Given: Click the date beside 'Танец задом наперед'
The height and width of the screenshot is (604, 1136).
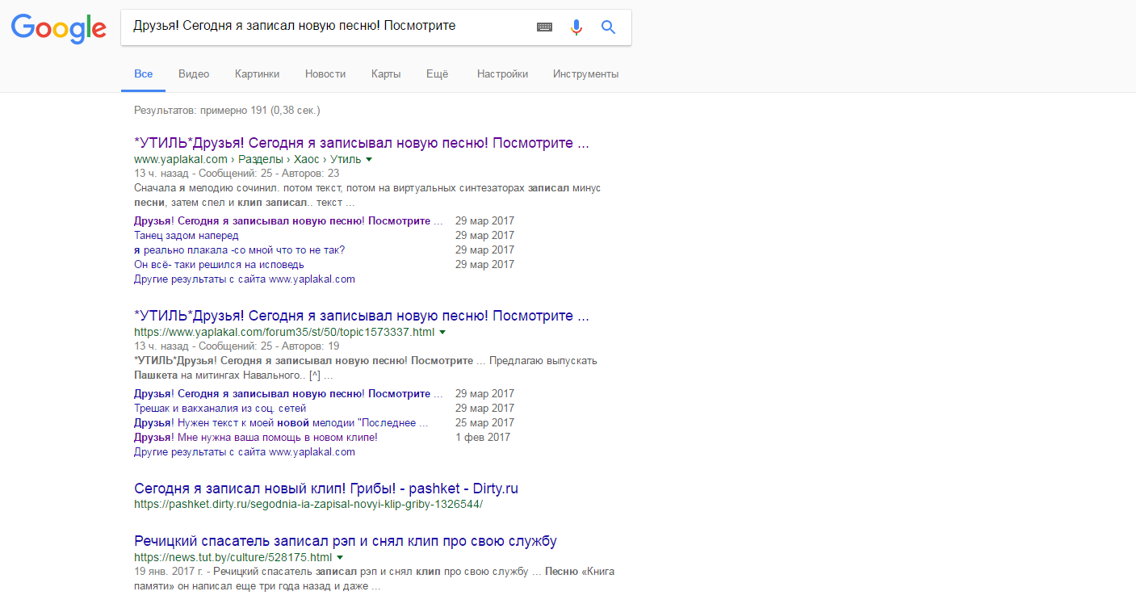Looking at the screenshot, I should (x=484, y=236).
